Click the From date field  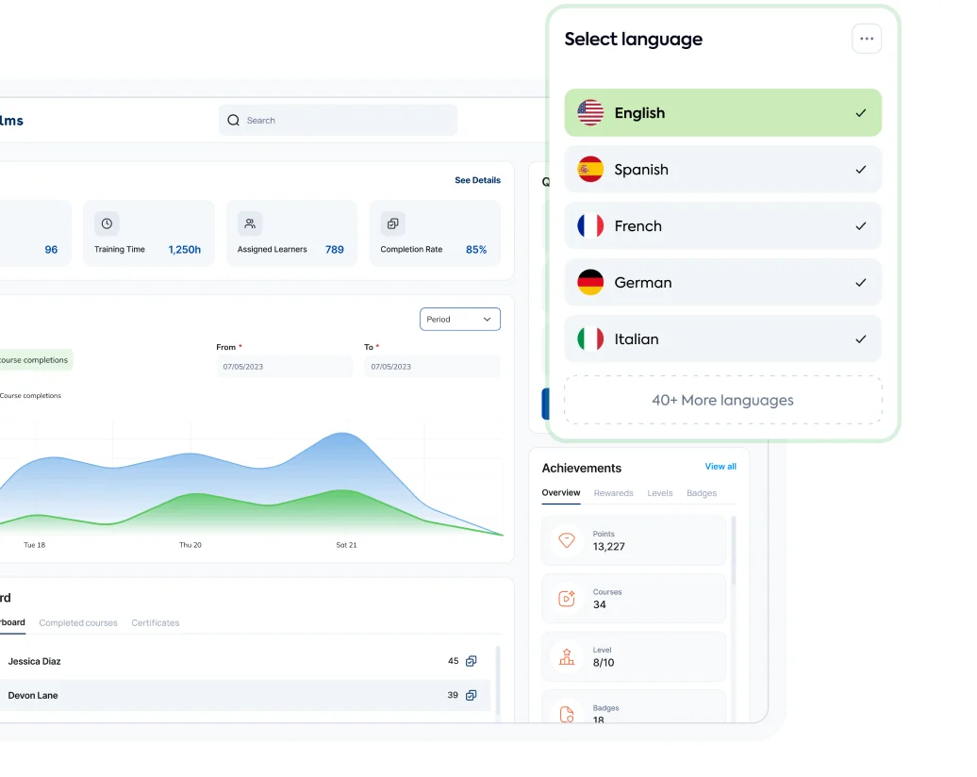[x=284, y=367]
